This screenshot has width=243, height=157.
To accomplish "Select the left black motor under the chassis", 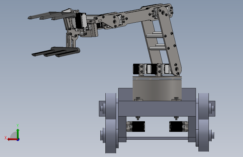I will click(138, 126).
